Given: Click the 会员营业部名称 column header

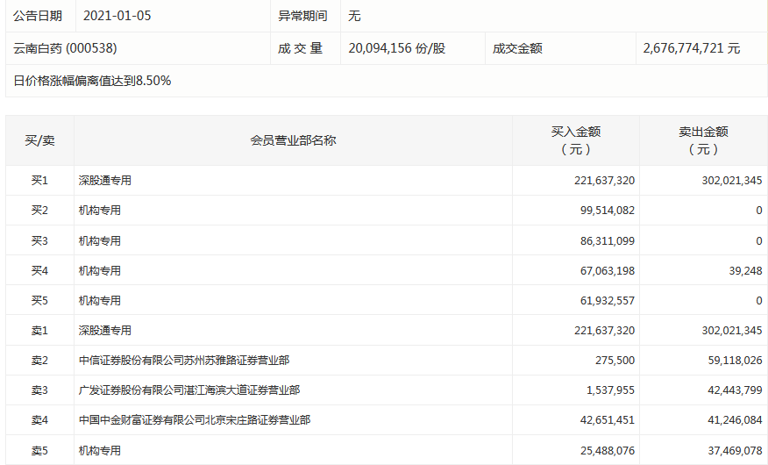Looking at the screenshot, I should [293, 140].
